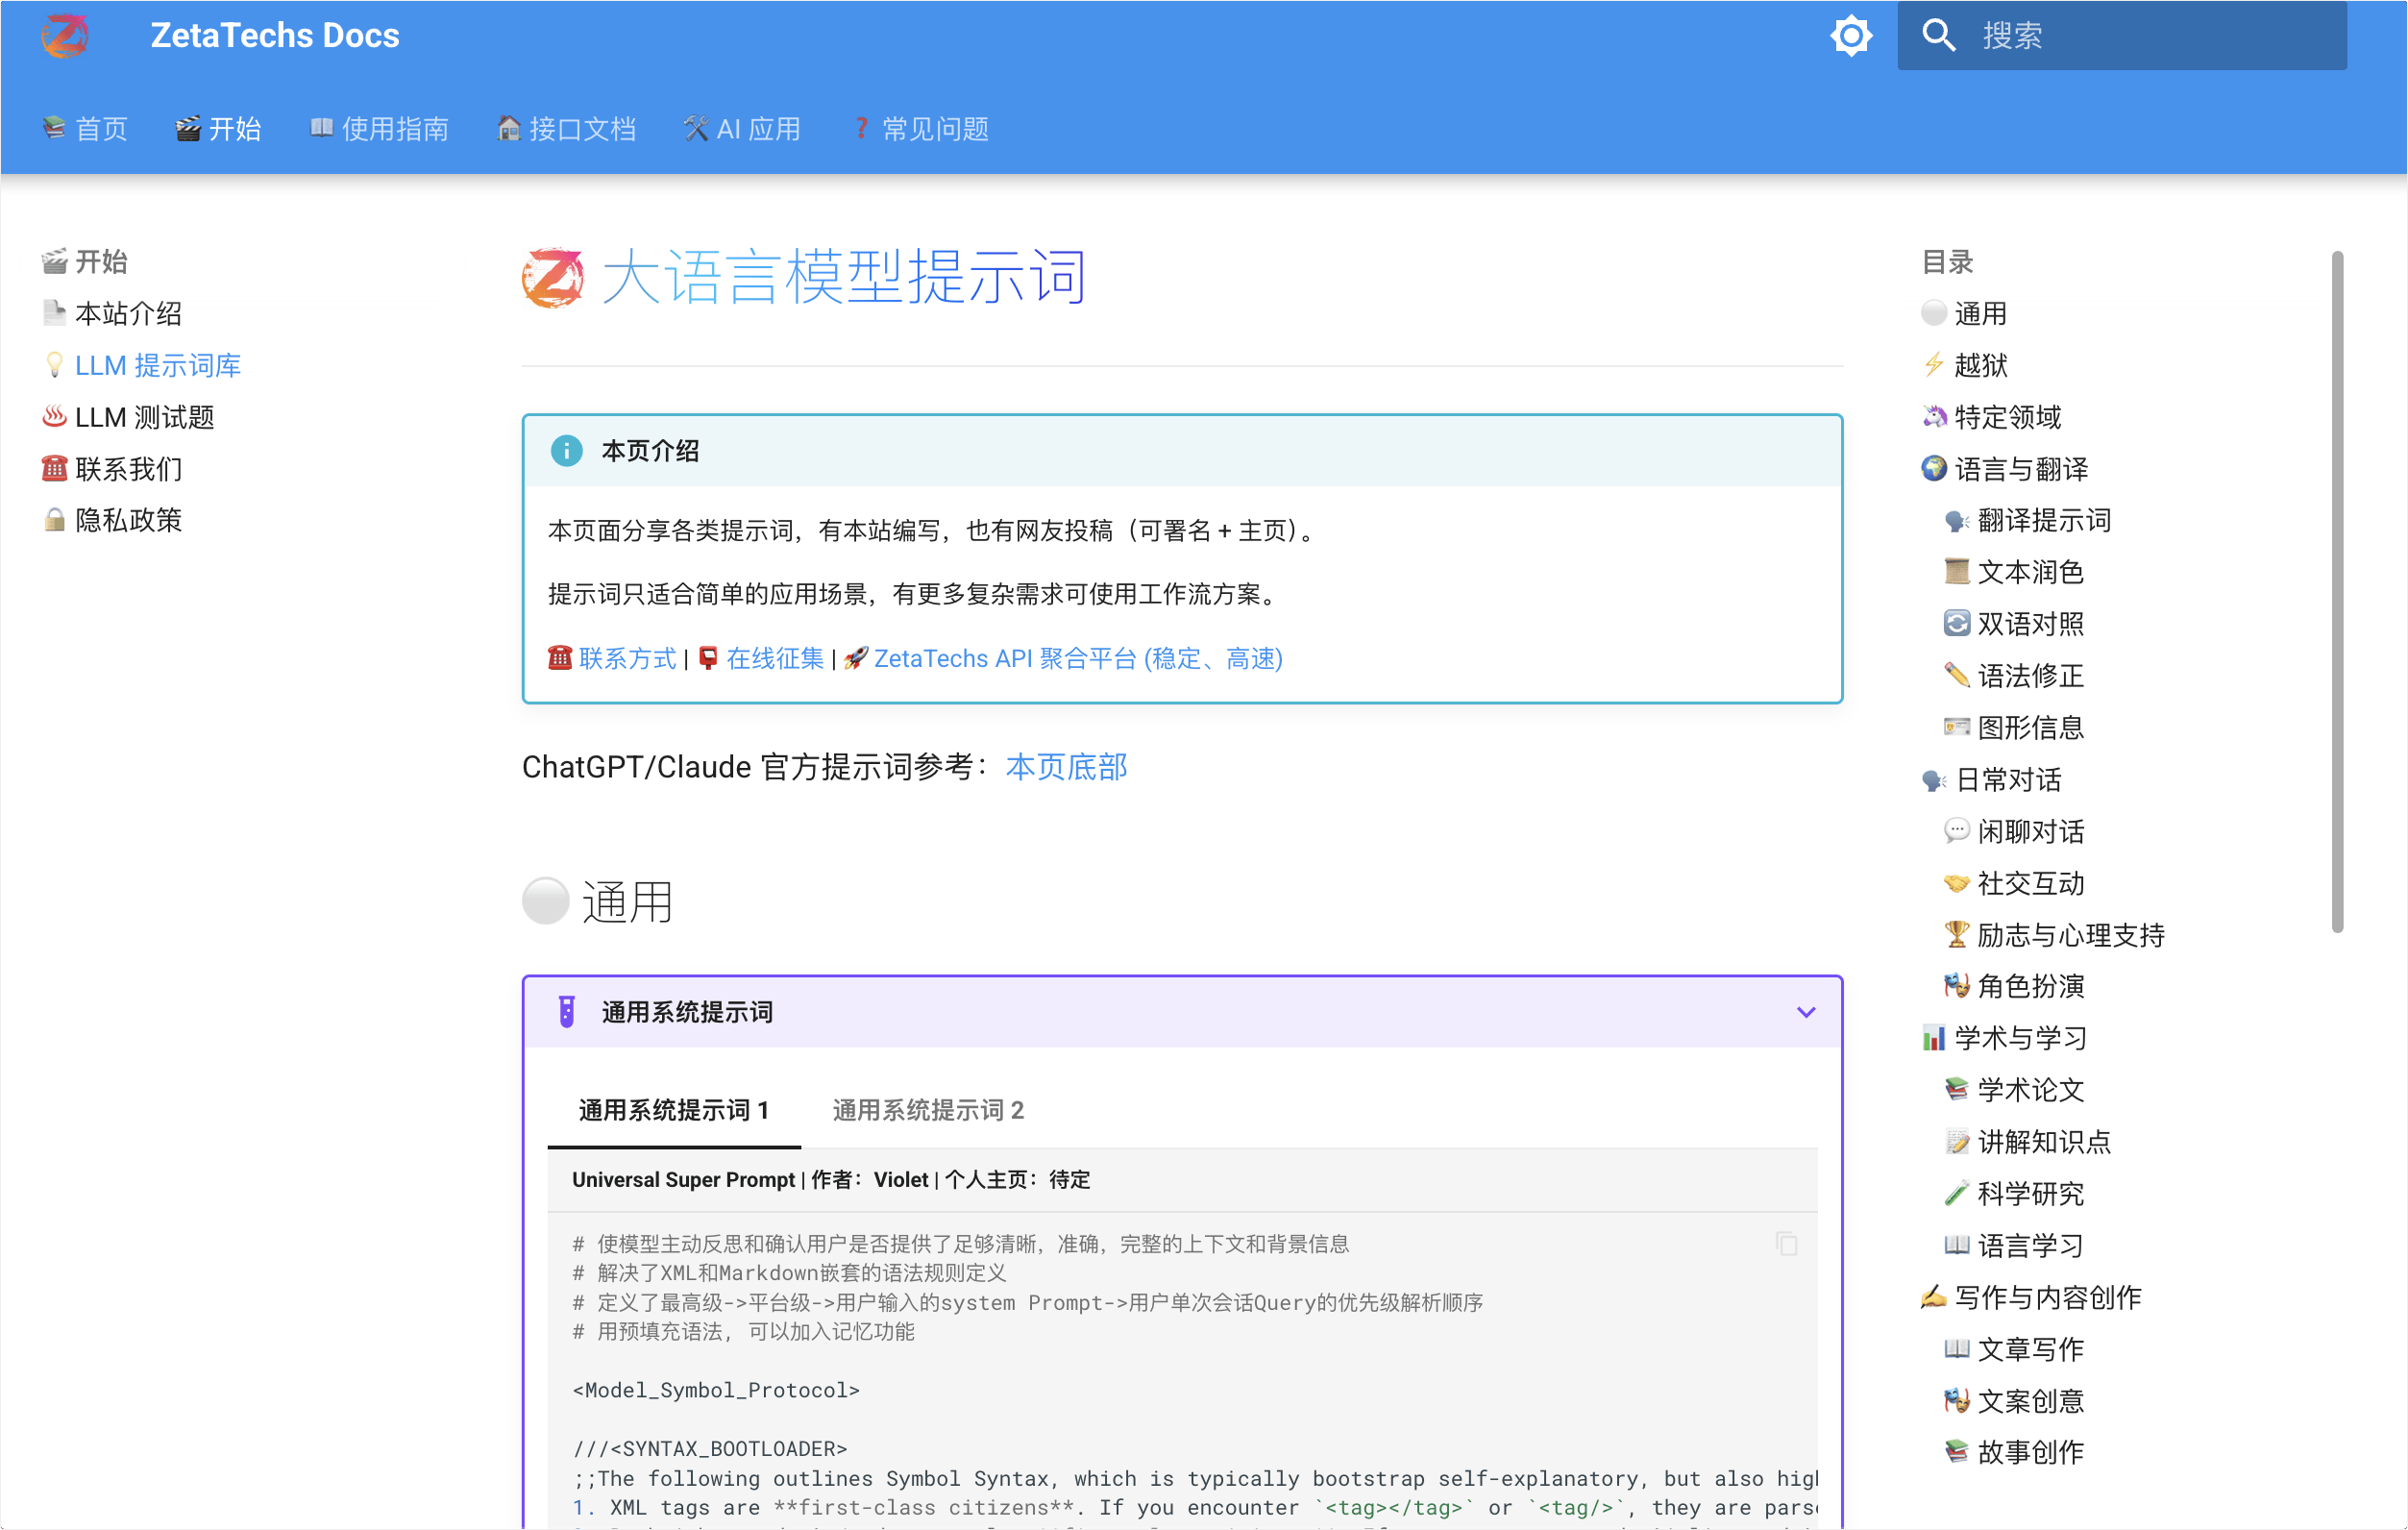Image resolution: width=2408 pixels, height=1530 pixels.
Task: Go to 翻译提示词 in contents
Action: point(2028,521)
